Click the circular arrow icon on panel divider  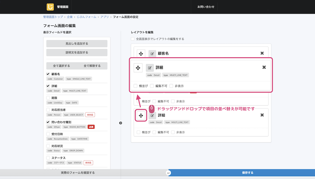click(x=121, y=123)
